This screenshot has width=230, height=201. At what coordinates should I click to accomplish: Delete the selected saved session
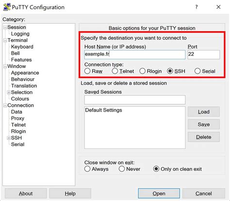pyautogui.click(x=204, y=137)
